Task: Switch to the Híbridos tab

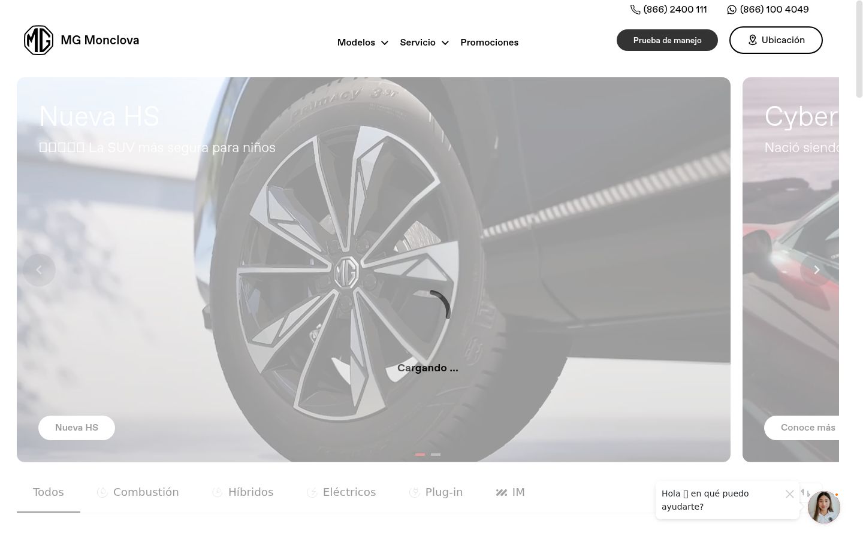Action: pyautogui.click(x=243, y=492)
